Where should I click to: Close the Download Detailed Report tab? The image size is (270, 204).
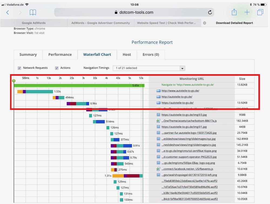coord(205,23)
